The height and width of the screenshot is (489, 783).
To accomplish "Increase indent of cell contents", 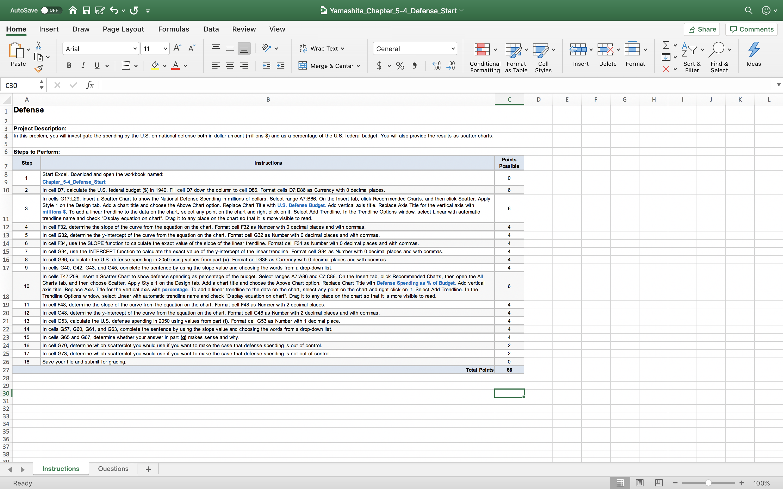I will [281, 66].
